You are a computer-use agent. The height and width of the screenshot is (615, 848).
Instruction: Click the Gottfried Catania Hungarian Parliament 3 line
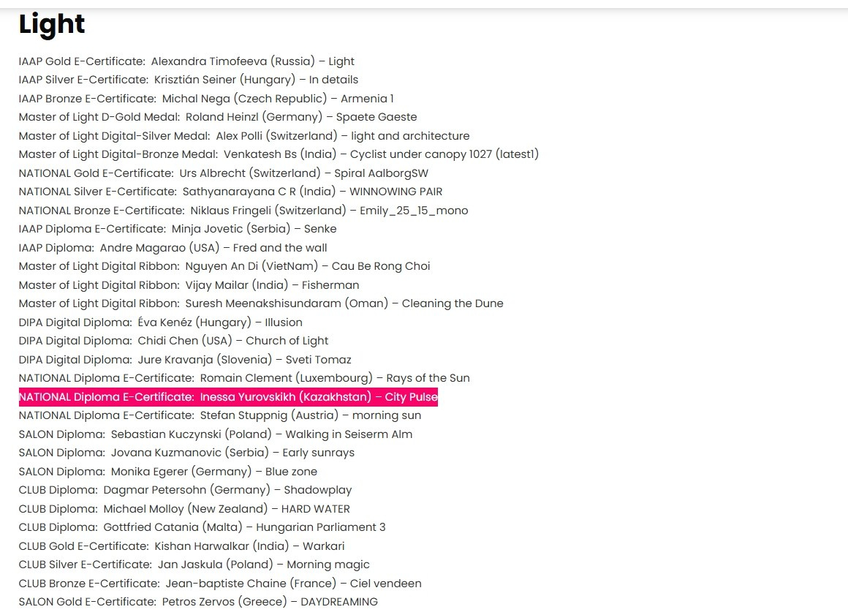tap(202, 527)
